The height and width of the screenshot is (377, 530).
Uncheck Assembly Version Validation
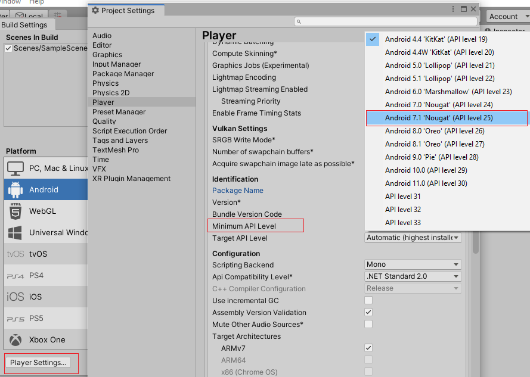(x=368, y=312)
